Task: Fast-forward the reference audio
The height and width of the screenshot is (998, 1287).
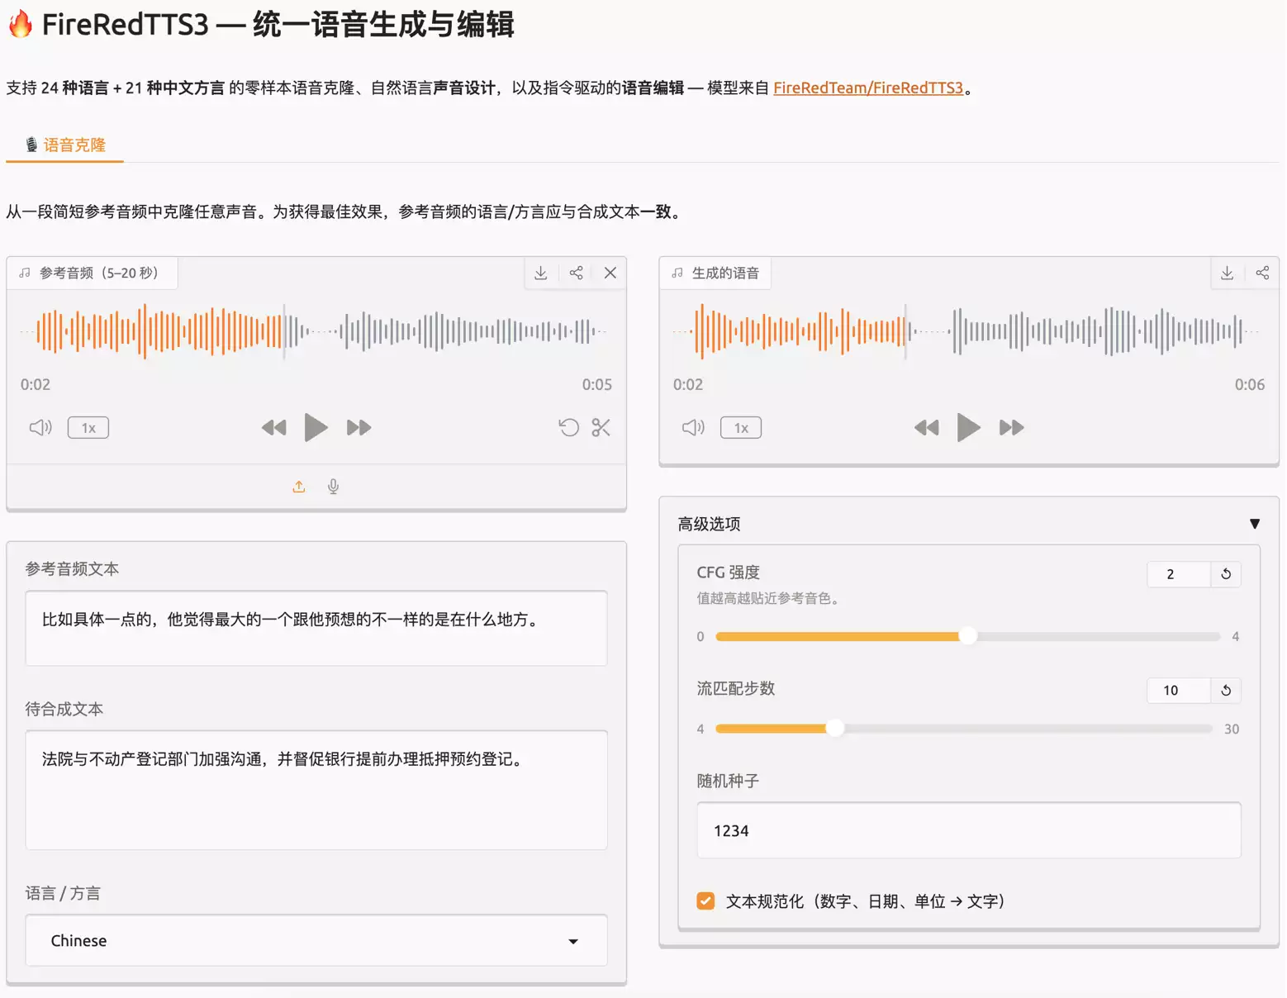Action: (x=359, y=427)
